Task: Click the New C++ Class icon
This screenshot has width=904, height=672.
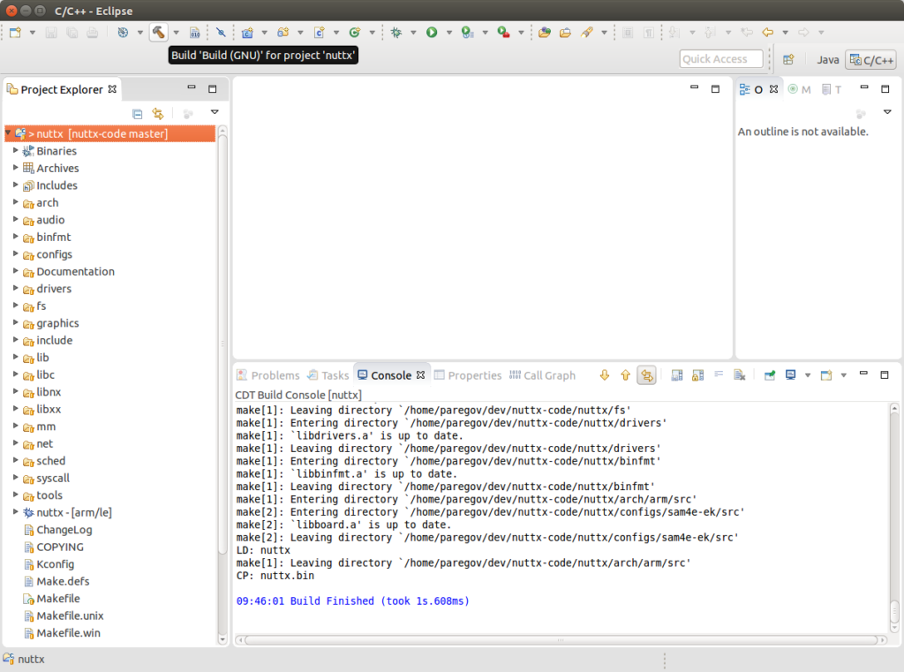Action: [x=355, y=33]
